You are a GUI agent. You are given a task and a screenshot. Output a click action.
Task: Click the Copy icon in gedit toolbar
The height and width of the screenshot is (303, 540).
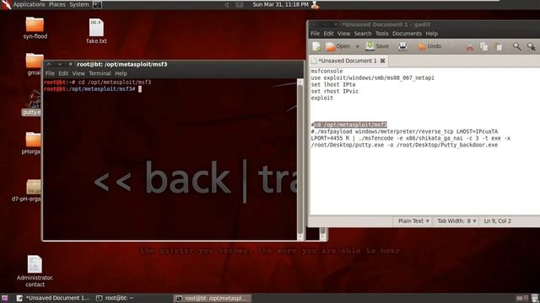point(483,47)
